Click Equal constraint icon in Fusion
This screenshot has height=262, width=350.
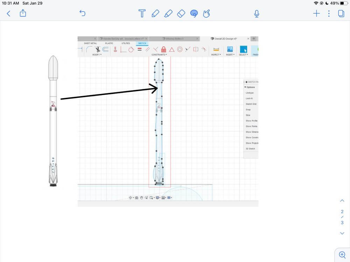pyautogui.click(x=140, y=49)
